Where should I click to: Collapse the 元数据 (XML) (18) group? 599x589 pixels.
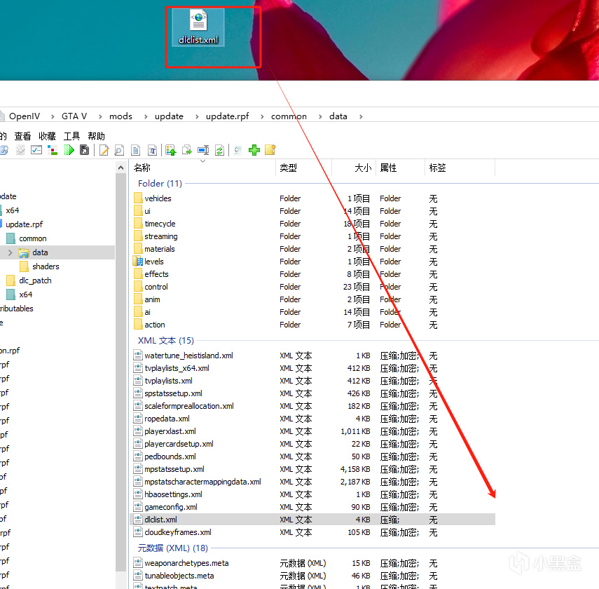click(x=172, y=548)
